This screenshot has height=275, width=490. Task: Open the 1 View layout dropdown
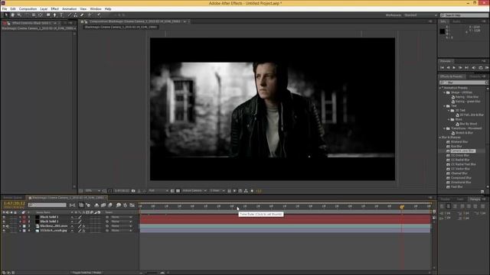click(217, 191)
